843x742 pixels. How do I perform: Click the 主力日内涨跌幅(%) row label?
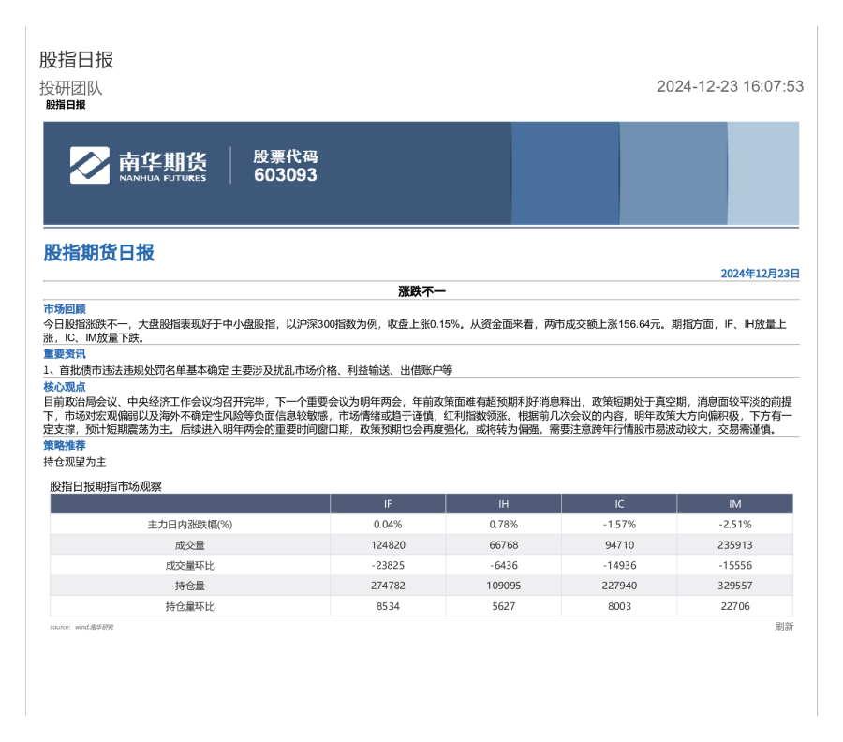(190, 525)
